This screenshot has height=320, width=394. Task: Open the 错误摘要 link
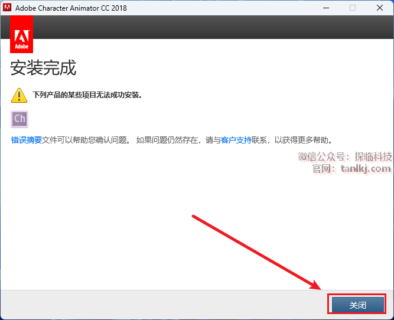(x=27, y=140)
